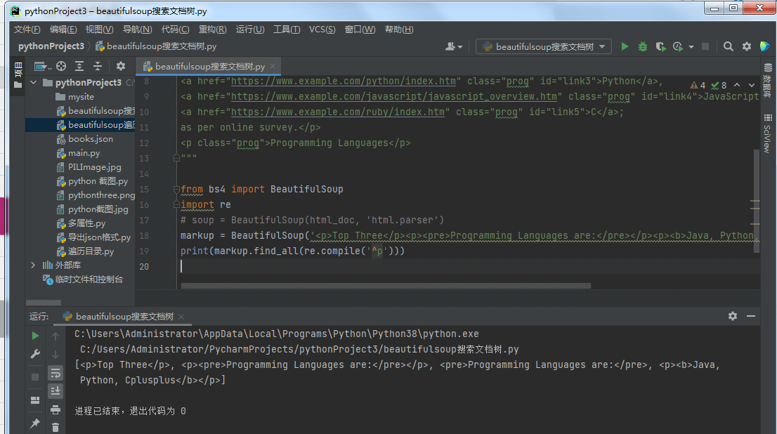Click pythonProject3 breadcrumb in navigation bar
Viewport: 777px width, 434px height.
(51, 46)
